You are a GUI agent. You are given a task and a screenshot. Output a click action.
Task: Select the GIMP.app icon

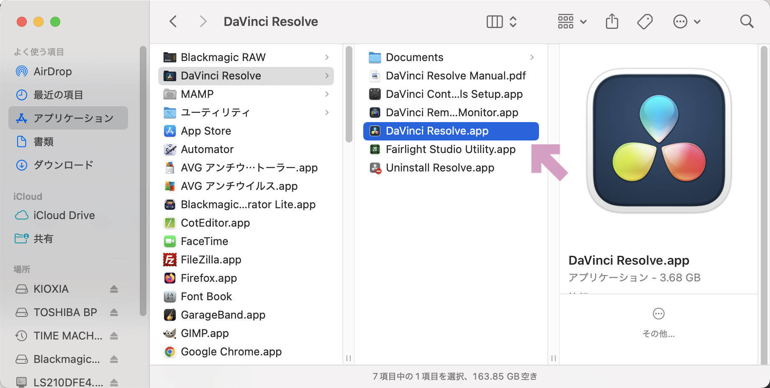(x=170, y=333)
